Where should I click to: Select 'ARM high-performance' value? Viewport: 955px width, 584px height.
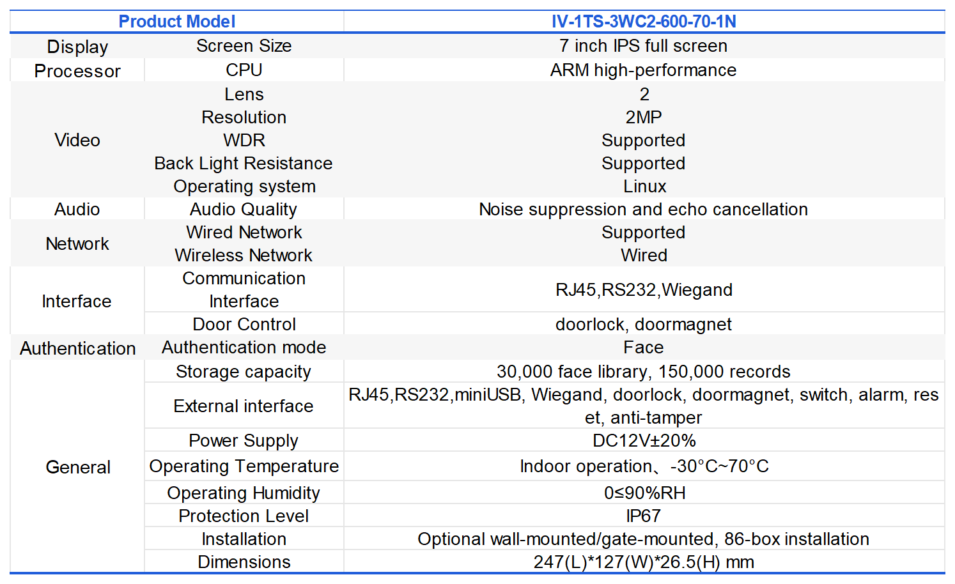pos(644,70)
